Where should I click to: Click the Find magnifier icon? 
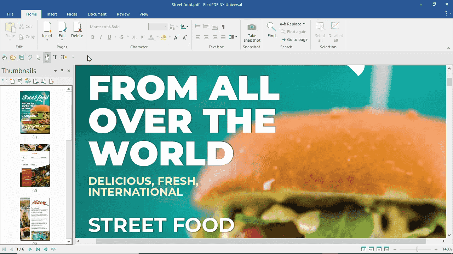(271, 27)
